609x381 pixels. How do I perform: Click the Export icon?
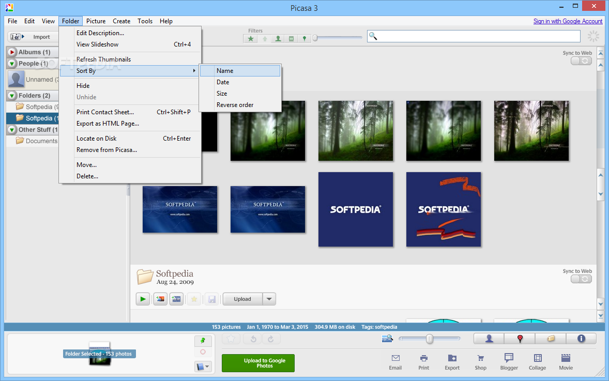pos(452,358)
